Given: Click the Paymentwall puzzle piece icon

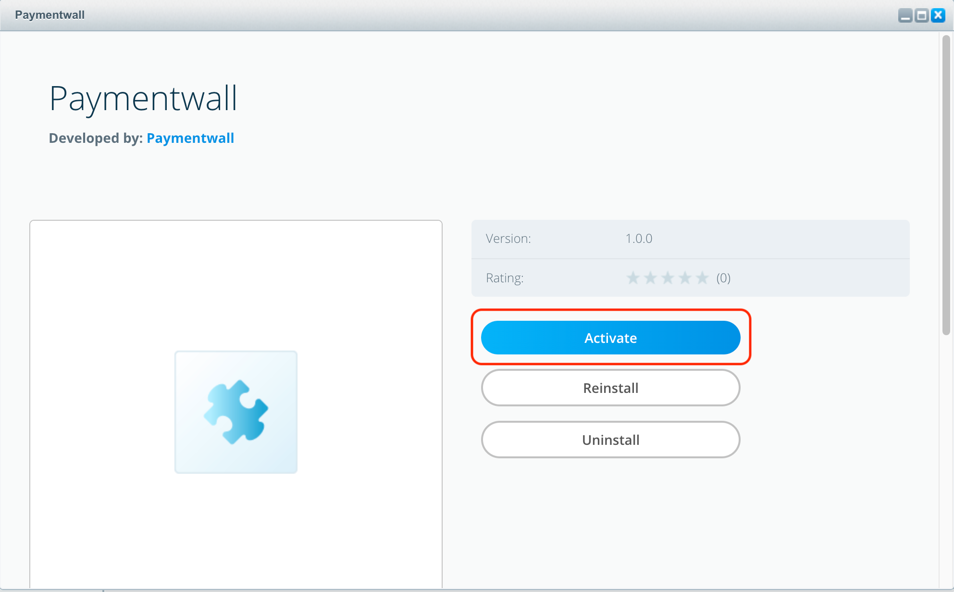Looking at the screenshot, I should tap(236, 411).
